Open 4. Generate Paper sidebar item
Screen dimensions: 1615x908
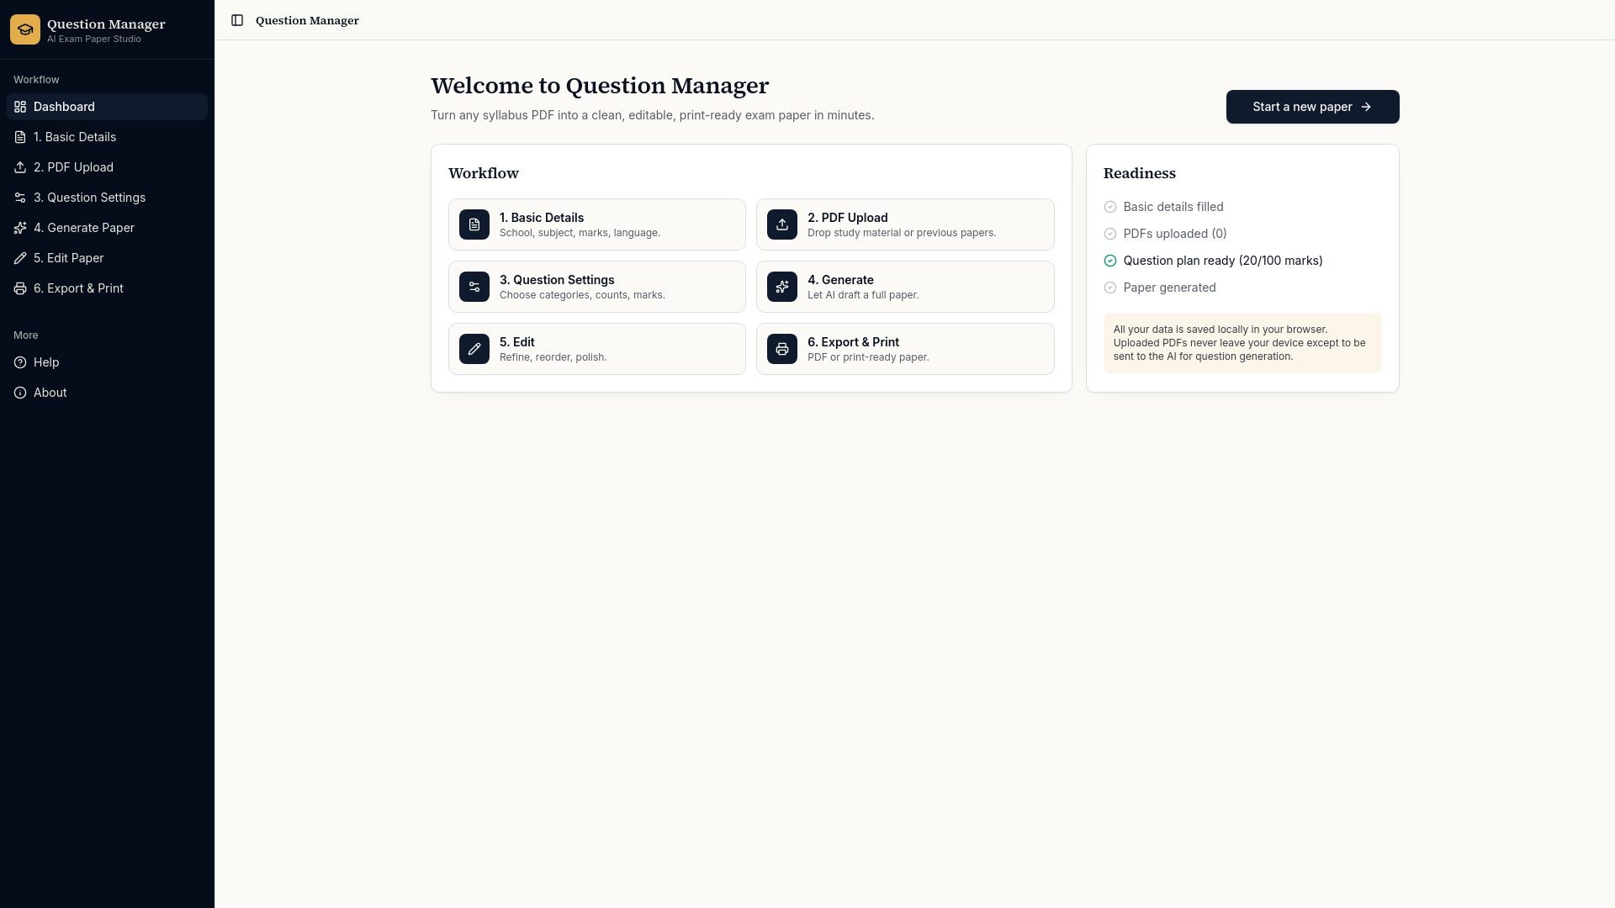point(107,228)
